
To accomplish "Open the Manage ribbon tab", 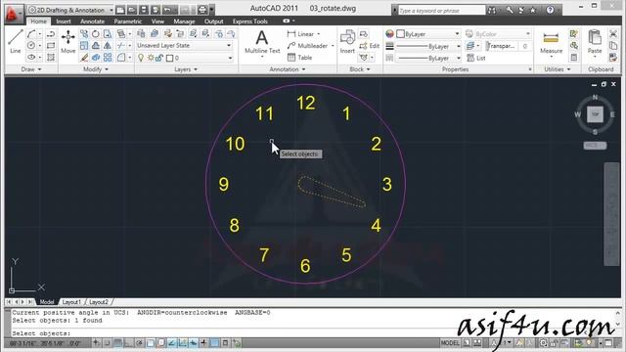I will coord(184,22).
